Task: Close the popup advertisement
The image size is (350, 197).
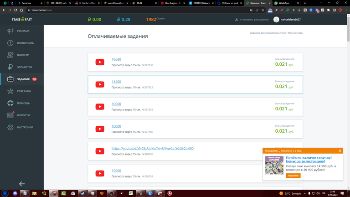Action: coord(340,151)
